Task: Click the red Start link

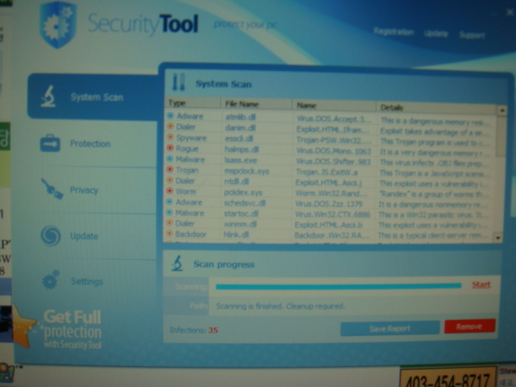Action: 481,285
